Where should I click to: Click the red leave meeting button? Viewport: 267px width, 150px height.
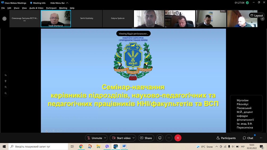click(178, 138)
